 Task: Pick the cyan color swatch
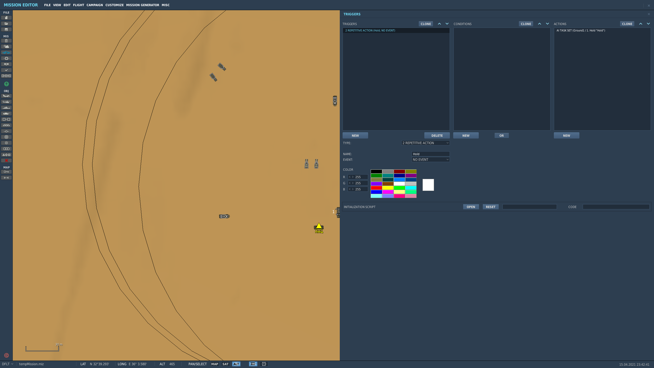[x=411, y=188]
